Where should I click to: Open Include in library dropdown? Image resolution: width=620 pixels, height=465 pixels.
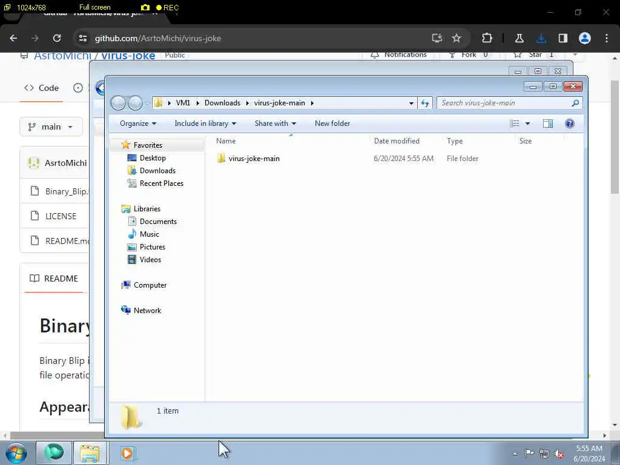tap(205, 124)
